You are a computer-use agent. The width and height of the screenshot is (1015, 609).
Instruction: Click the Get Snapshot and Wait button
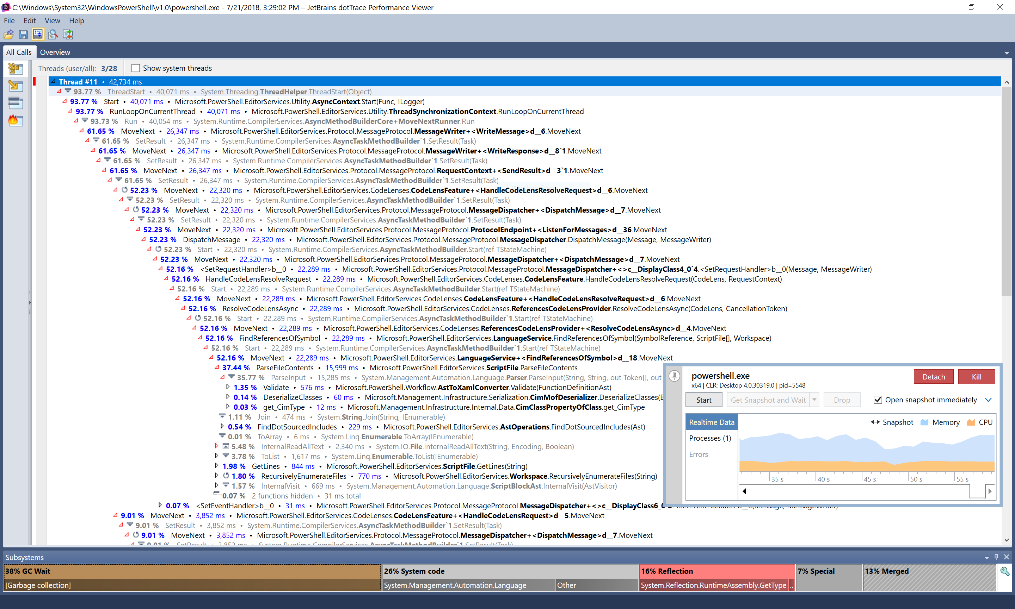[768, 400]
